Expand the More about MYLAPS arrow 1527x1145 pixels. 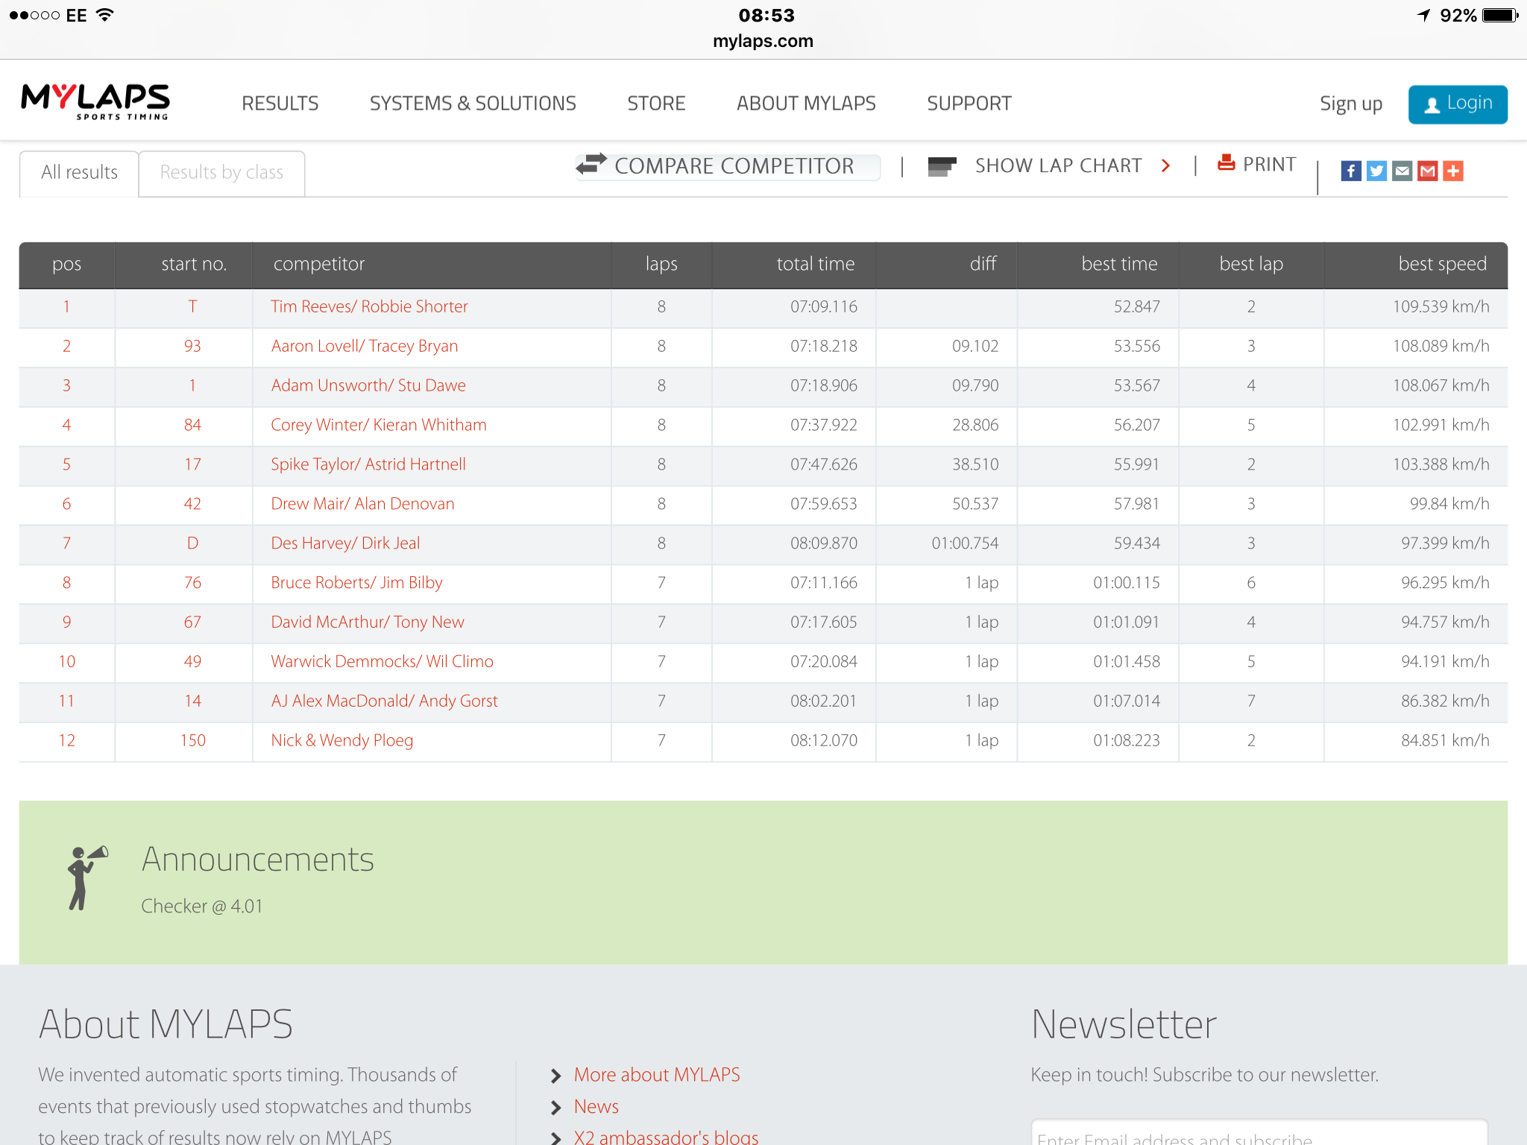555,1076
